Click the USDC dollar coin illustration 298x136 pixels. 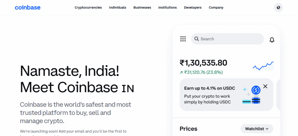(x=256, y=90)
